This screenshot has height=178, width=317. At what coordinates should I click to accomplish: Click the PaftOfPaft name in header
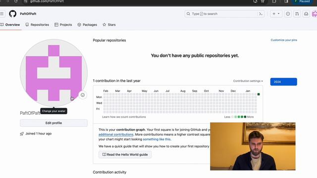click(x=28, y=14)
